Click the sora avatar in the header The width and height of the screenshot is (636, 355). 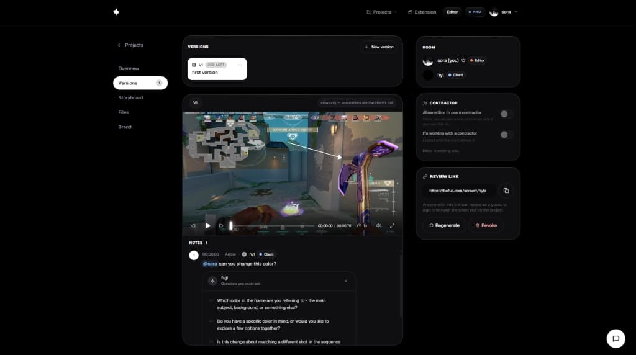coord(494,12)
